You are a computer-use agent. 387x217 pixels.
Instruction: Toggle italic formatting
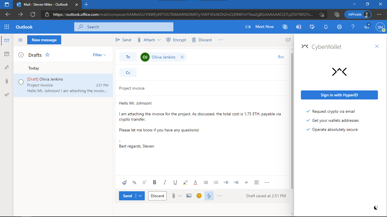pyautogui.click(x=165, y=183)
